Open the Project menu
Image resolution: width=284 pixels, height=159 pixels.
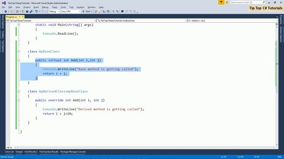click(27, 7)
